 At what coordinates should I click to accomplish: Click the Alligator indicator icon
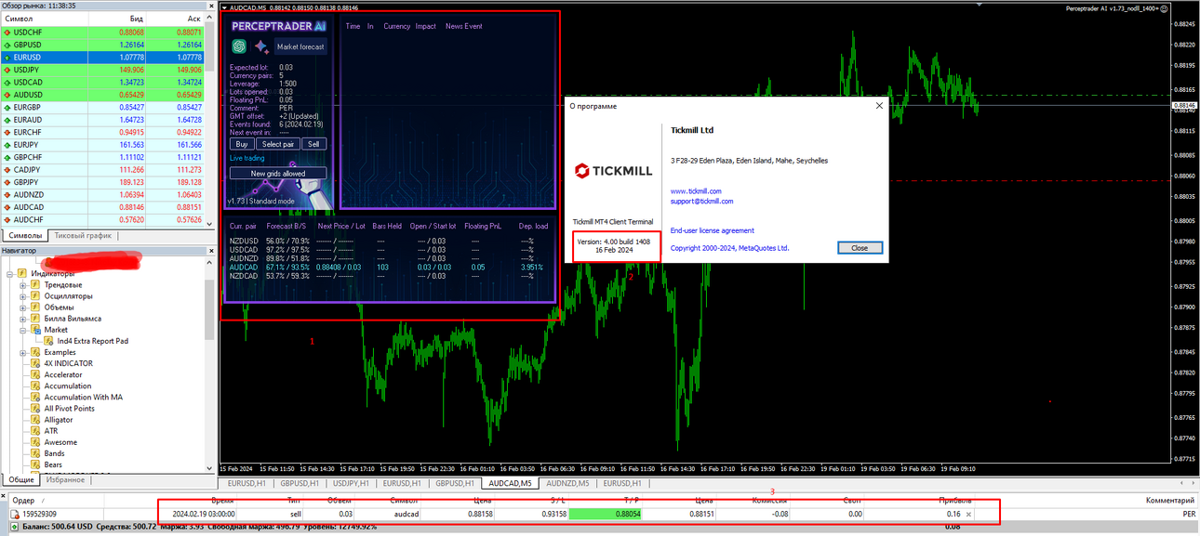point(35,420)
